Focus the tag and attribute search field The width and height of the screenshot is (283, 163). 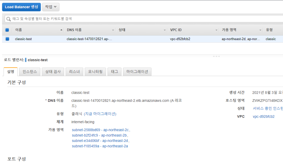(x=141, y=19)
